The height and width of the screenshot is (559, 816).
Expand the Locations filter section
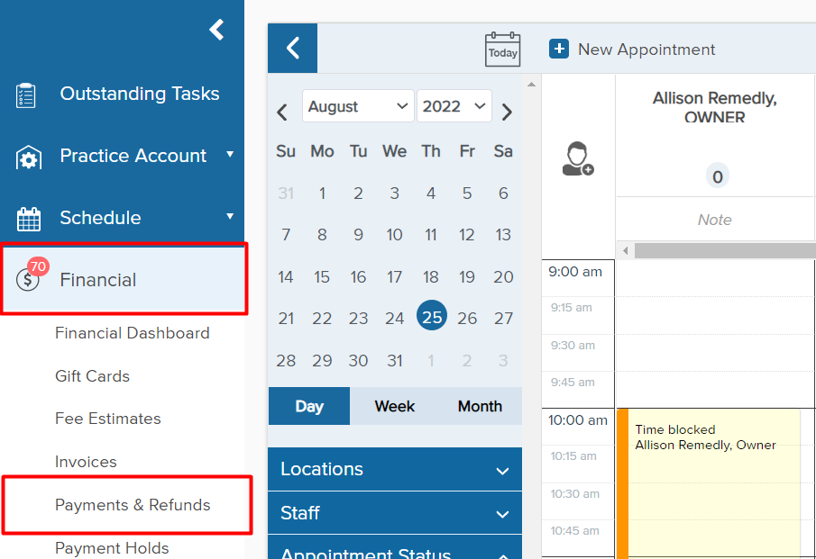(394, 469)
